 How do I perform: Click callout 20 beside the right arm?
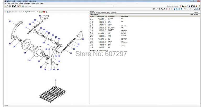click(x=59, y=61)
